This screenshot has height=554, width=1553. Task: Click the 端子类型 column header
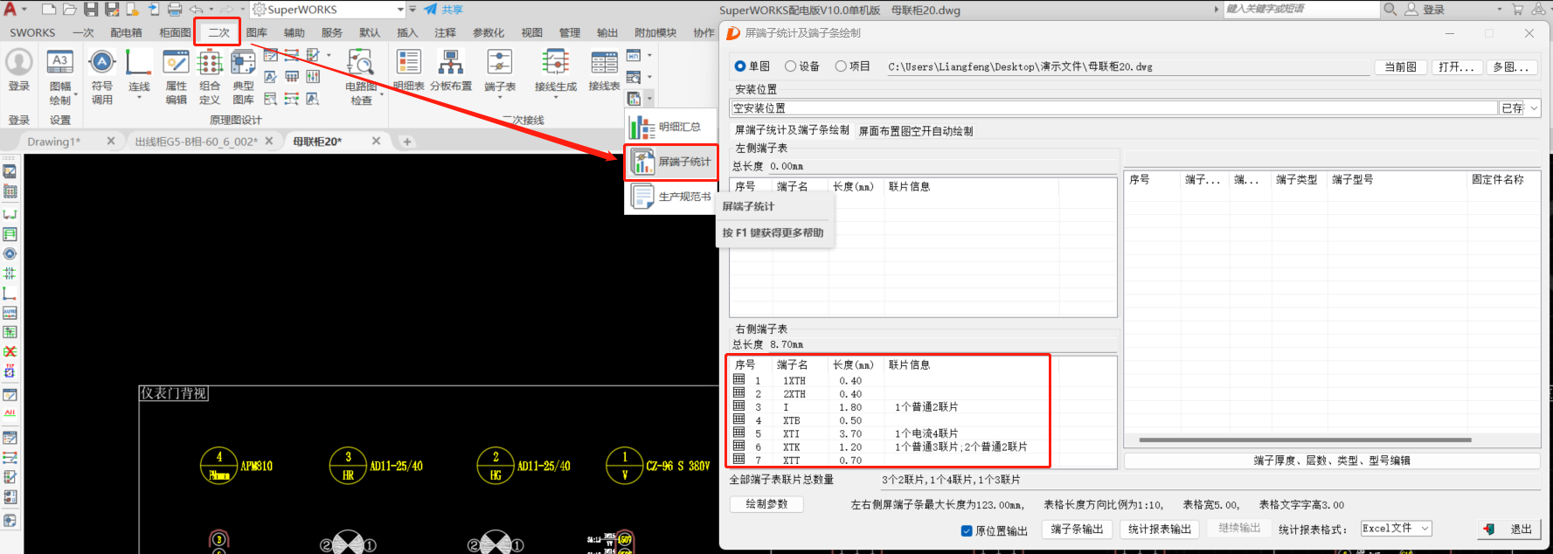(1296, 180)
